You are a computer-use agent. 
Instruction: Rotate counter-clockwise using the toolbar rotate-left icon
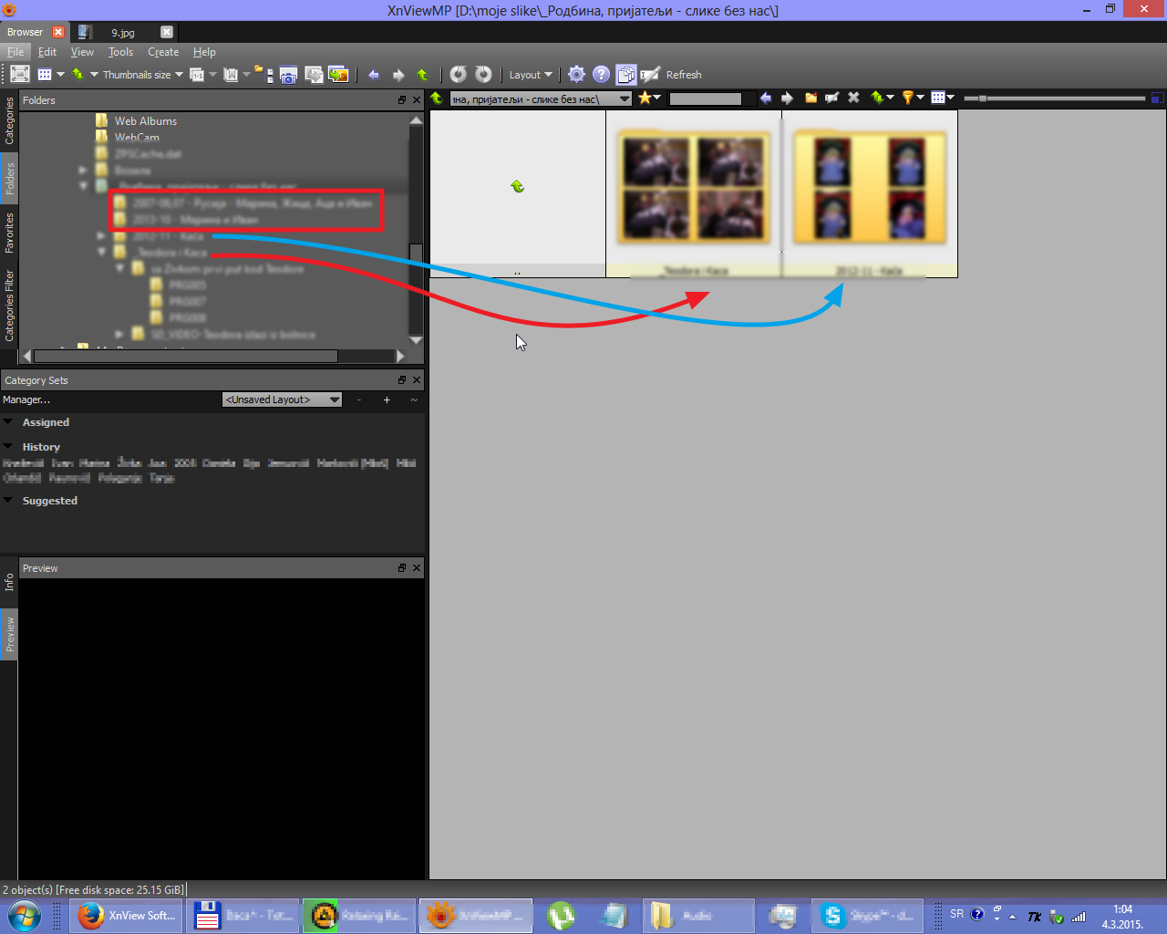[x=459, y=74]
